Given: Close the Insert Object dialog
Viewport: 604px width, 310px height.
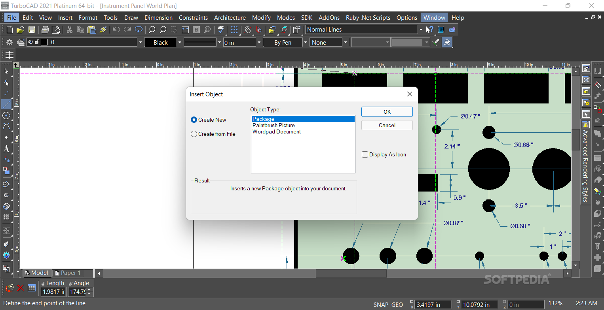Looking at the screenshot, I should [x=410, y=94].
